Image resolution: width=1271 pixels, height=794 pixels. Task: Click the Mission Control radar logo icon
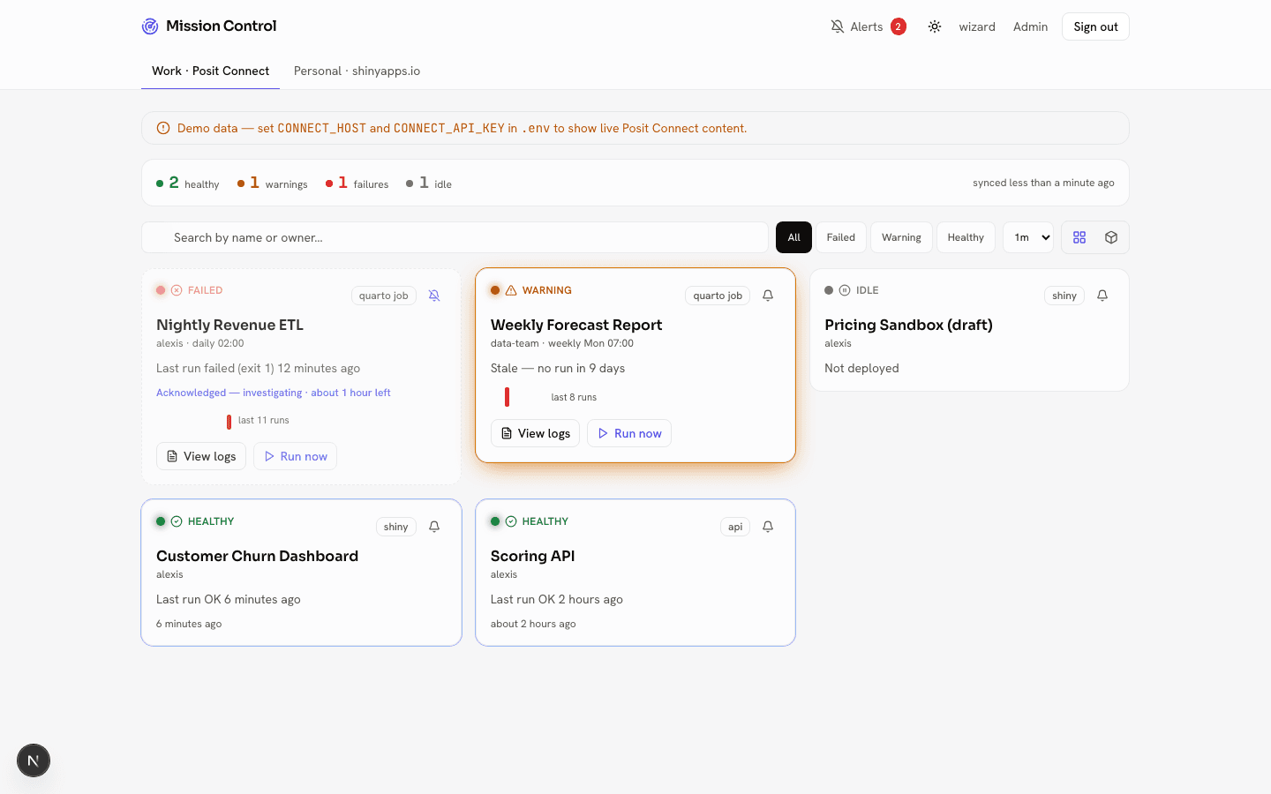click(x=150, y=26)
